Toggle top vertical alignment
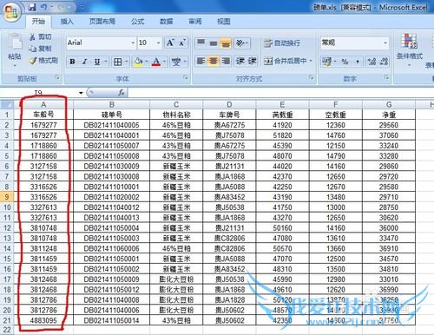 coord(201,43)
